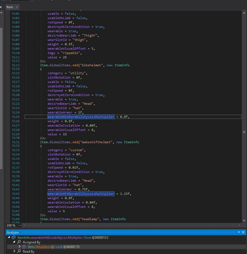Screen dimensions: 247x254
Task: Click usableOnLimb on line 5102
Action: (x=59, y=18)
